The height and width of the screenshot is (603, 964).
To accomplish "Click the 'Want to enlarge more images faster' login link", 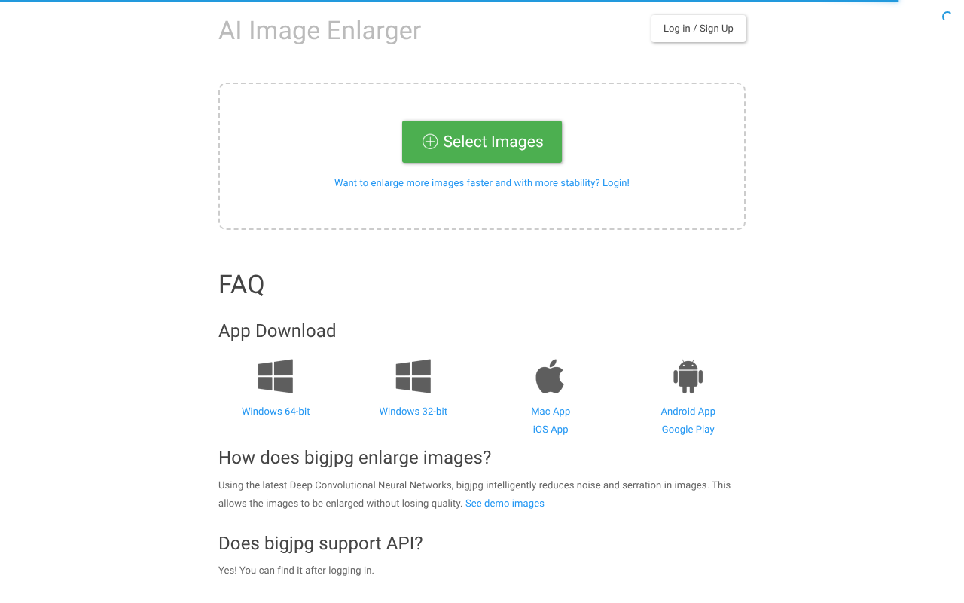I will (x=482, y=183).
